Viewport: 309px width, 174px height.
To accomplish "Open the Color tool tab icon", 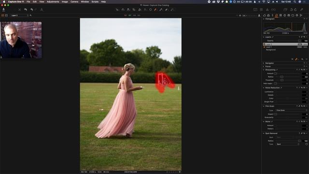I will point(268,15).
